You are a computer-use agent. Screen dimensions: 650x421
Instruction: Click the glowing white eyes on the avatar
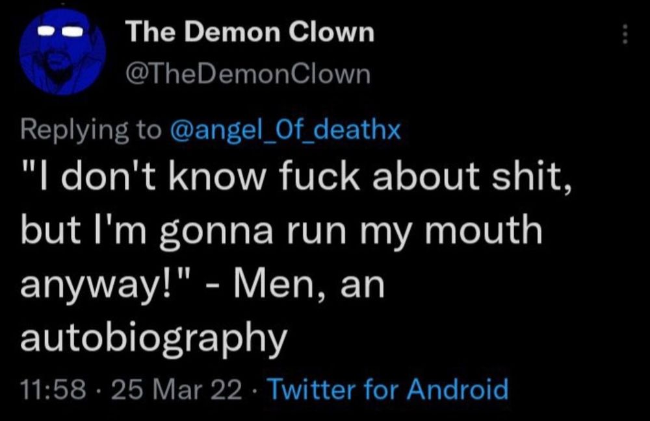point(61,31)
